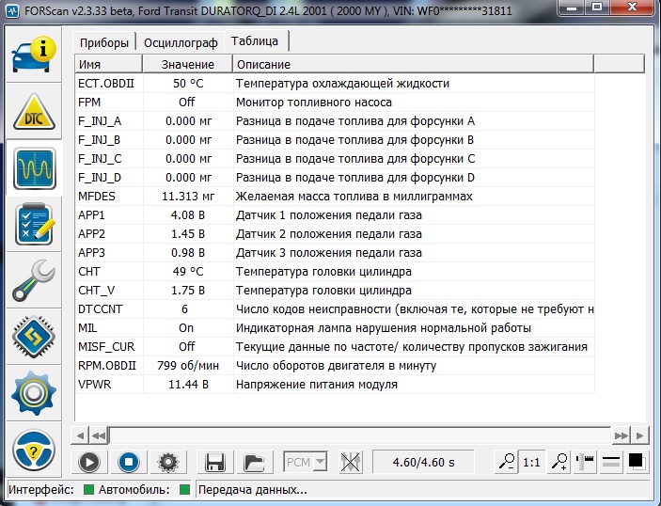Select the CHT_V parameter row
661x506 pixels.
(335, 290)
